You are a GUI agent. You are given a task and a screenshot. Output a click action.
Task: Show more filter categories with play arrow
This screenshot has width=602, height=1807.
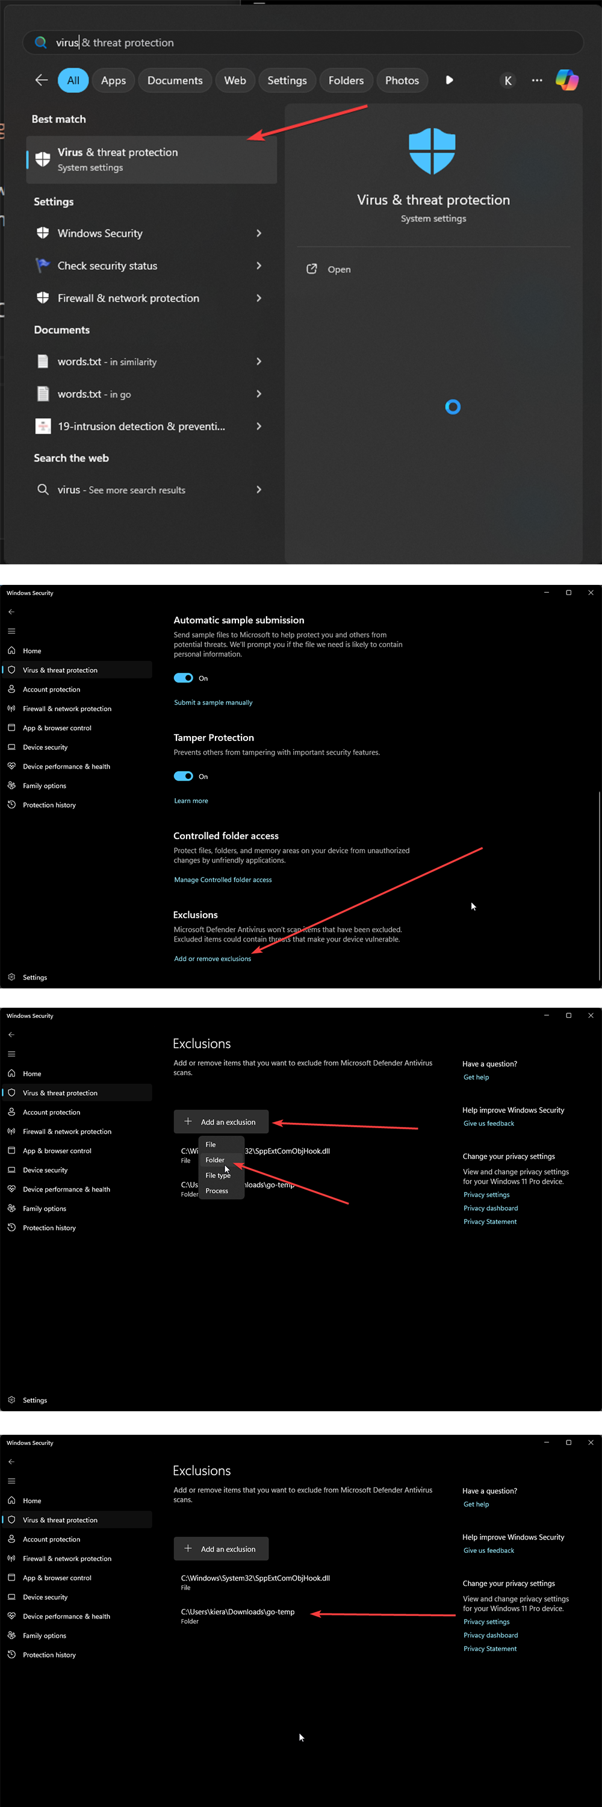tap(449, 80)
